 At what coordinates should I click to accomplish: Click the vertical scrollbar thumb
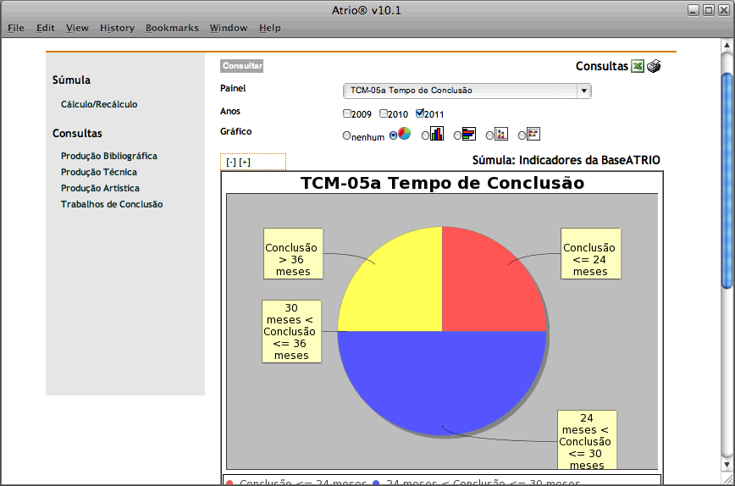click(x=727, y=178)
